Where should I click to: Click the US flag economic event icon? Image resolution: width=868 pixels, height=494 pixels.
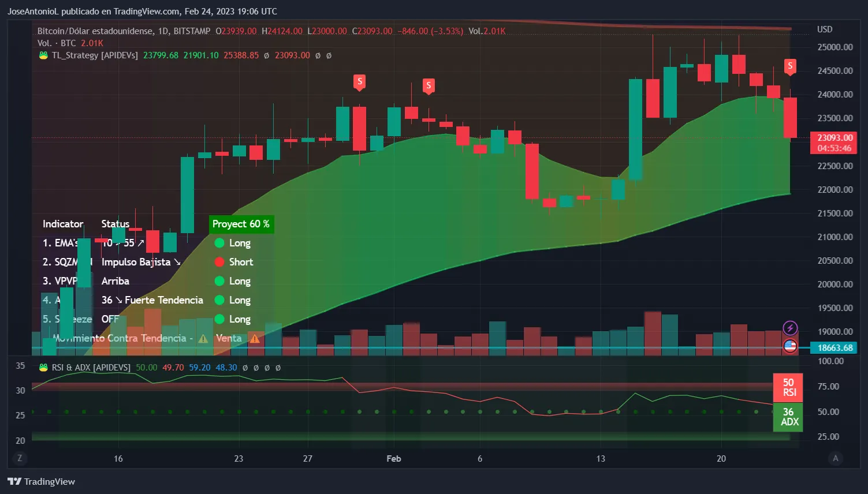[790, 346]
